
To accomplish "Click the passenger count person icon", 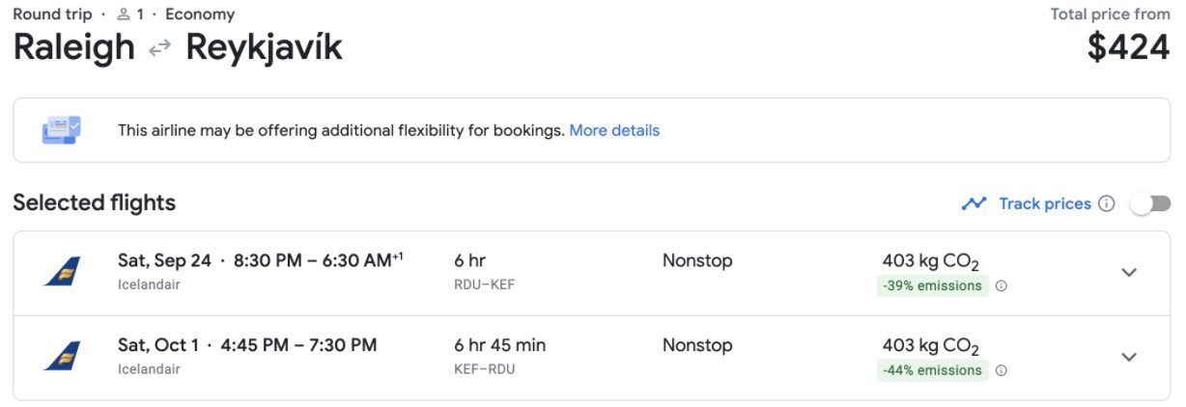I will [x=123, y=14].
